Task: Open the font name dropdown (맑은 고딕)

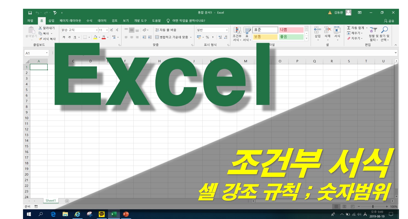Action: 97,30
